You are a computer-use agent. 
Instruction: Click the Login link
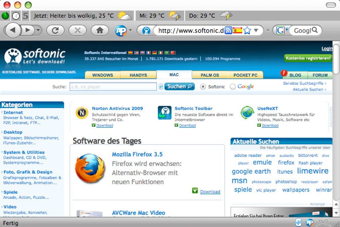point(327,48)
